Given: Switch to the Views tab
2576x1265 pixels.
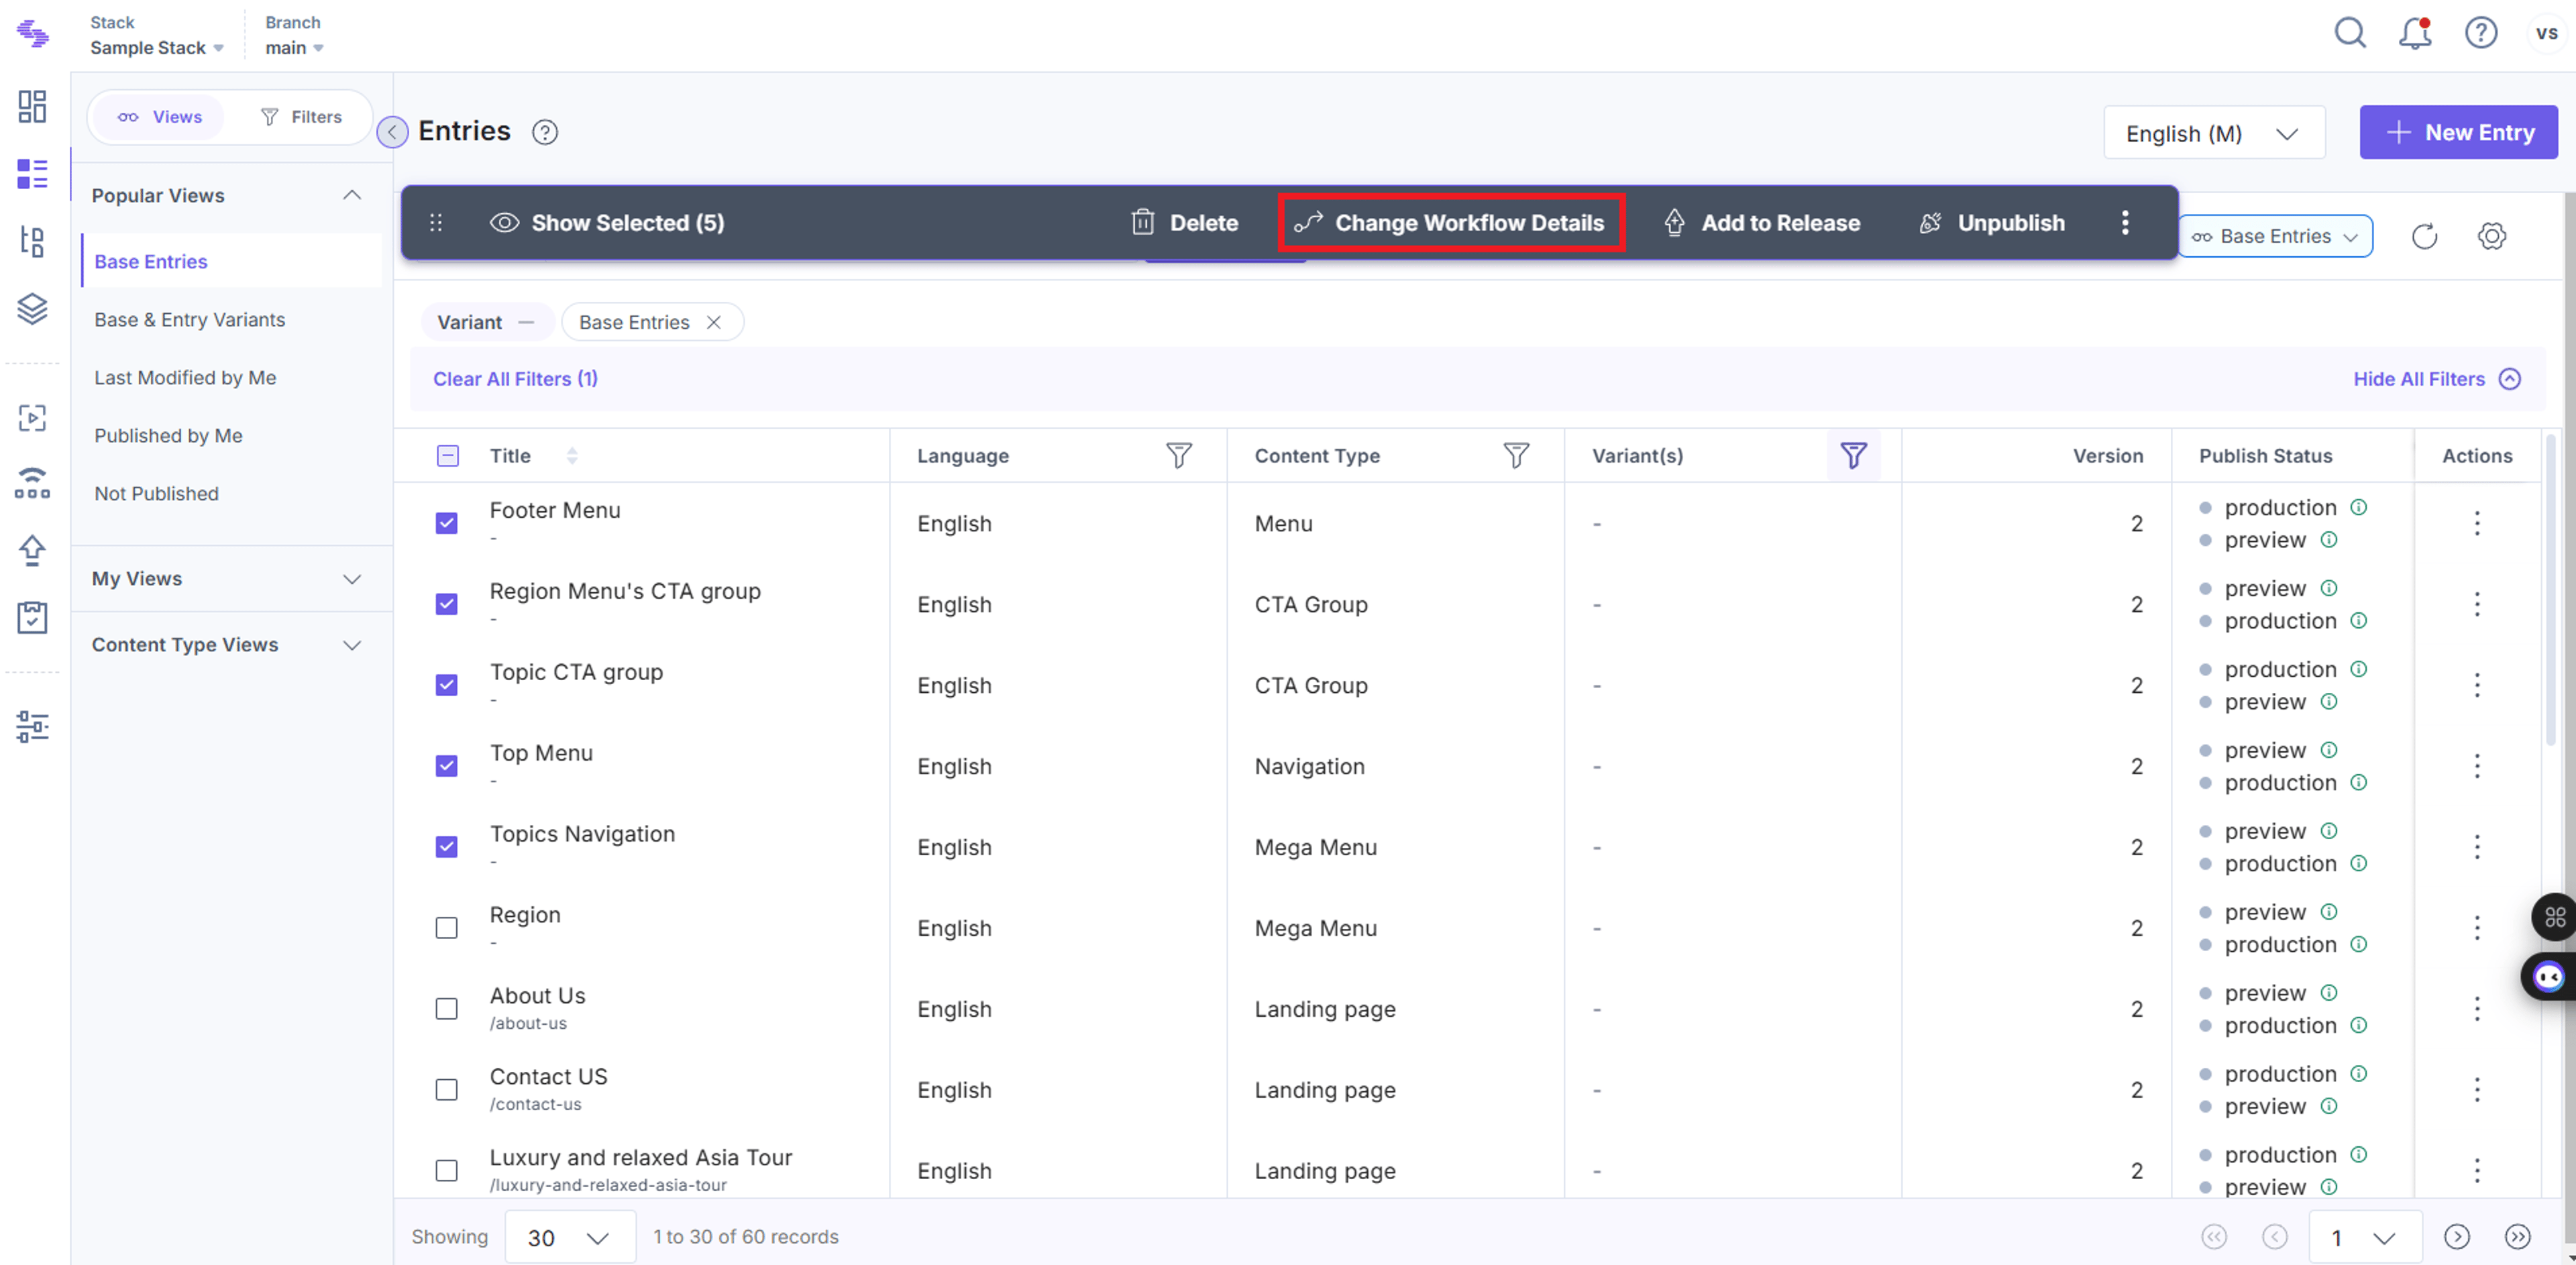Looking at the screenshot, I should 159,117.
